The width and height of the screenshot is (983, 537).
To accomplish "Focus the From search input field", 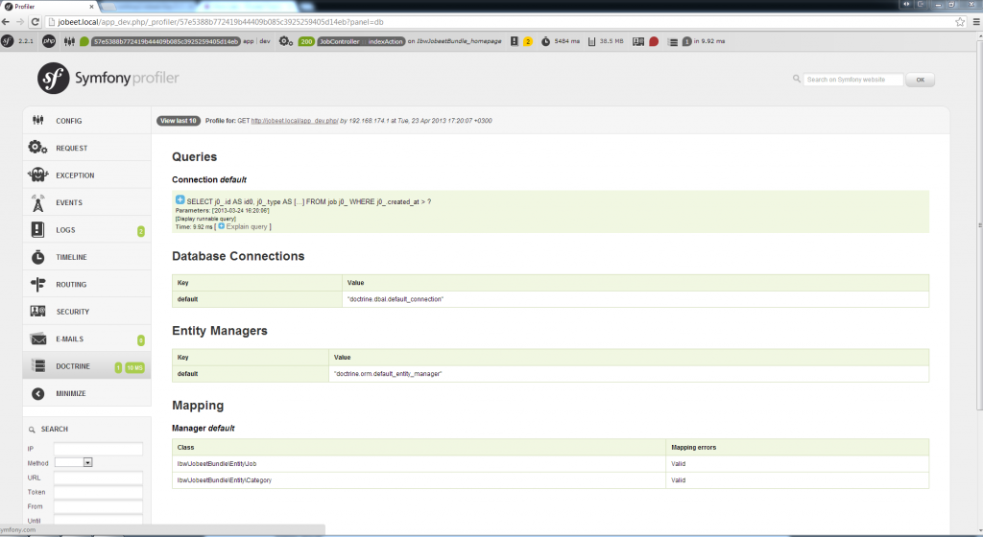I will pos(98,506).
